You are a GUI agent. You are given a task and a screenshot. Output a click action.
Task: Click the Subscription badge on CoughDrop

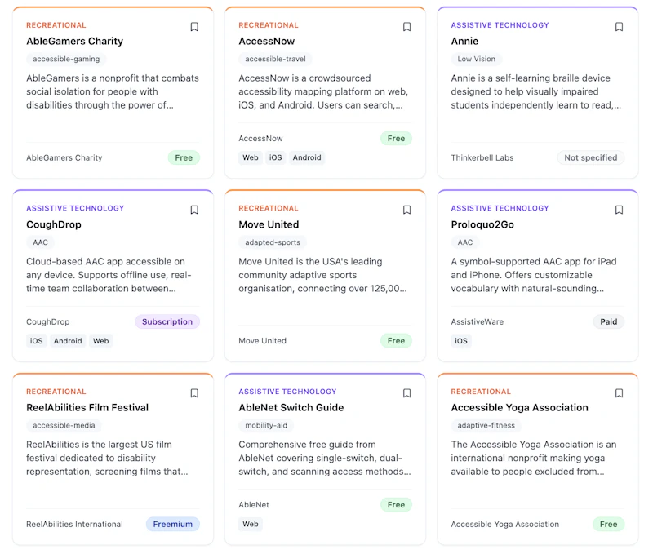tap(167, 321)
